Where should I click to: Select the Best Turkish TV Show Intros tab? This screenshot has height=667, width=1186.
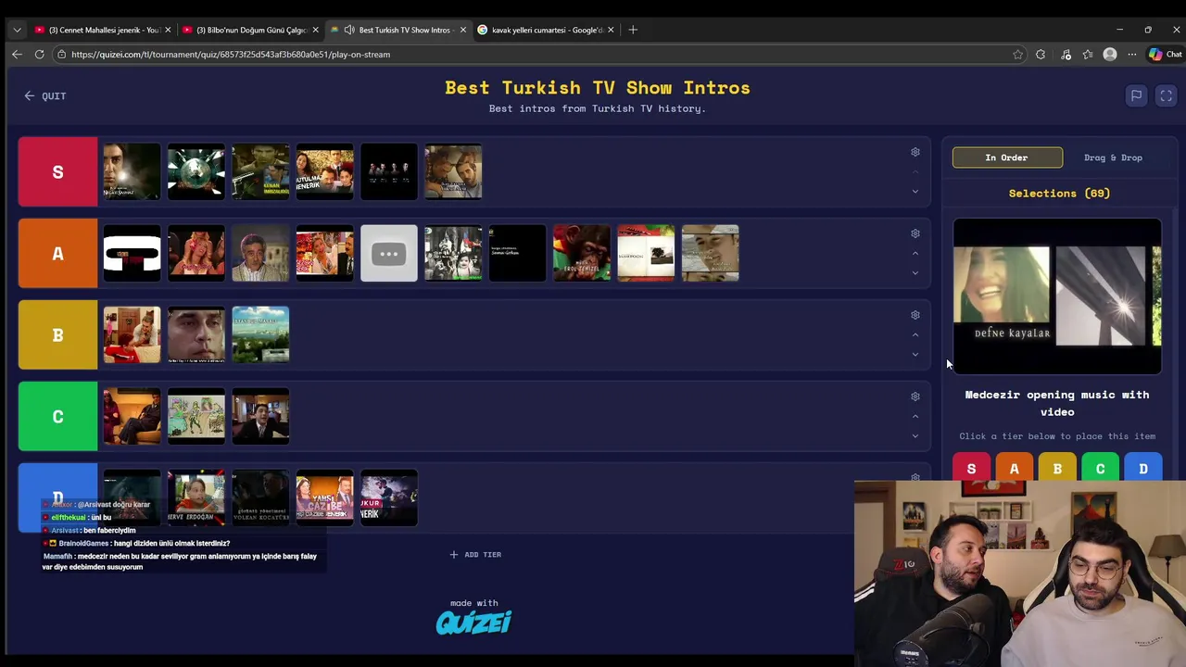pos(398,30)
